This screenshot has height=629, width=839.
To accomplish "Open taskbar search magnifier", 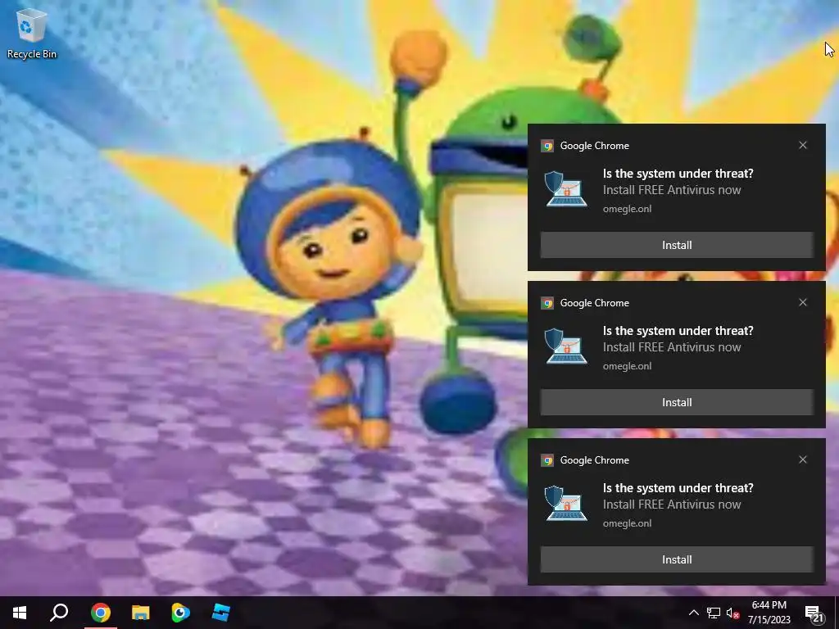I will tap(59, 613).
